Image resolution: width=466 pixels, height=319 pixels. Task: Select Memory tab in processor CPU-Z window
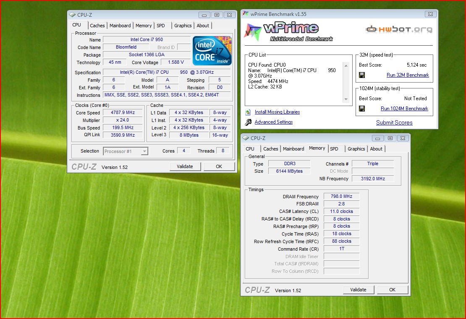144,26
